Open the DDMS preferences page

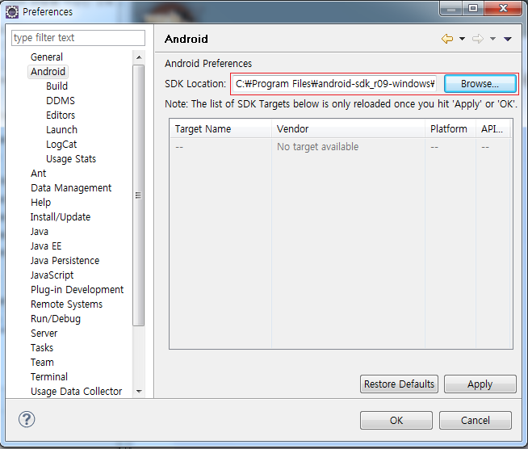[61, 100]
